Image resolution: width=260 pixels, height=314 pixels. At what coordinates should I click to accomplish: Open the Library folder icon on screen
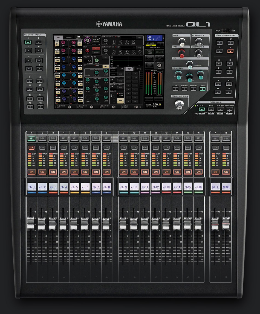coord(78,37)
